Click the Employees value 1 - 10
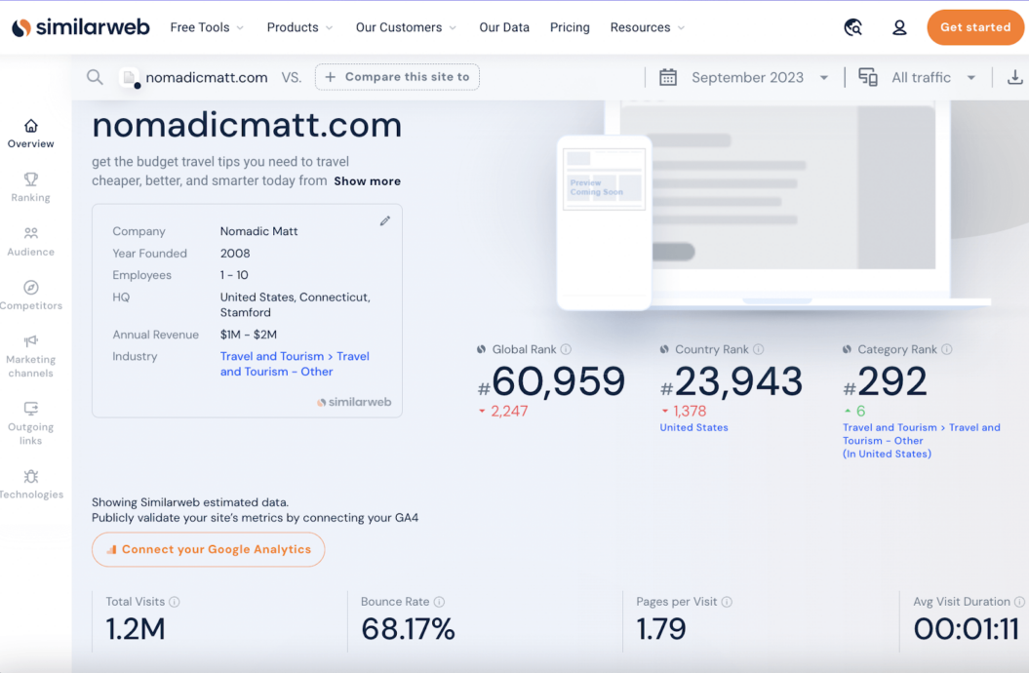This screenshot has height=673, width=1029. click(x=234, y=275)
